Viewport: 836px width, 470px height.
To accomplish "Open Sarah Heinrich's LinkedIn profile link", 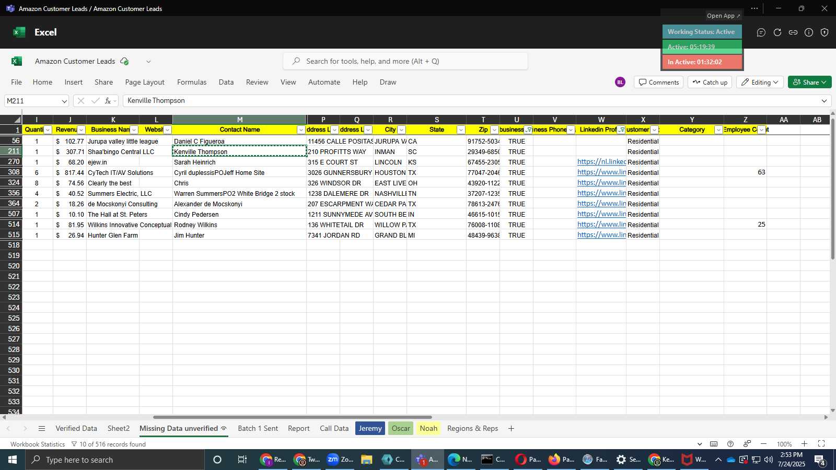I will tap(601, 162).
